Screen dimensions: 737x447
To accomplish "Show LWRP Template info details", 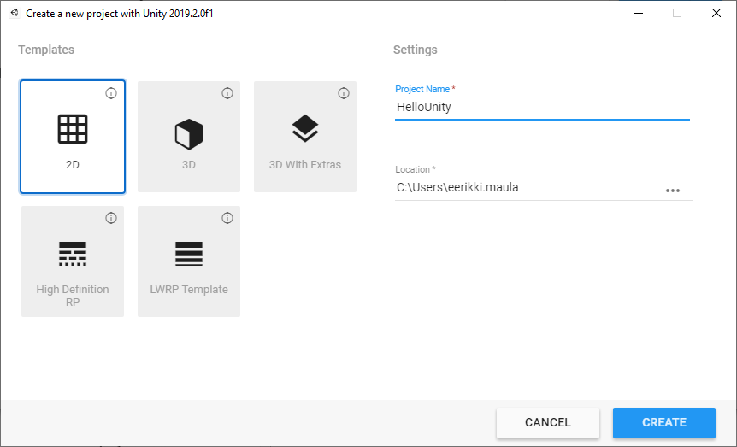I will pos(227,218).
